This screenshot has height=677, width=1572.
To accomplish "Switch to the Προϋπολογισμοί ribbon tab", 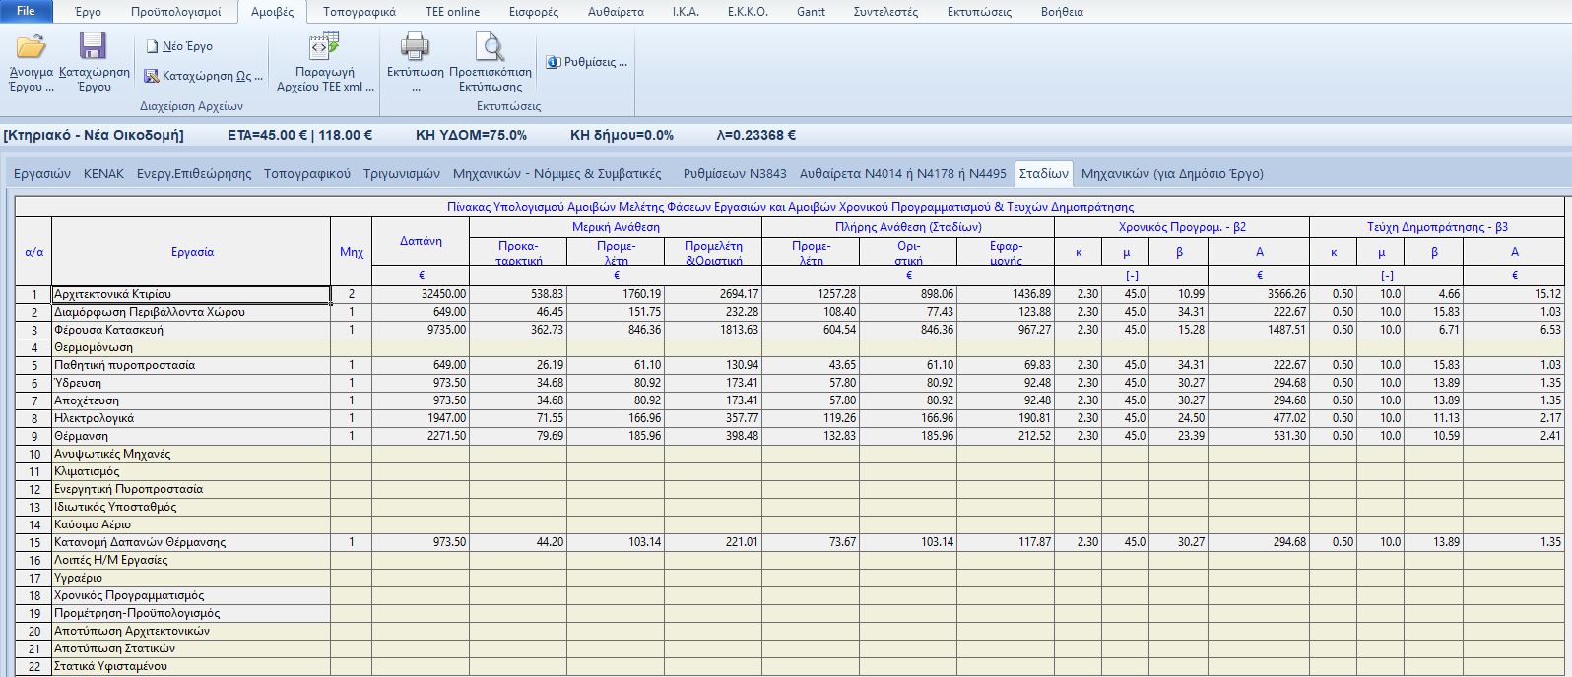I will [176, 12].
